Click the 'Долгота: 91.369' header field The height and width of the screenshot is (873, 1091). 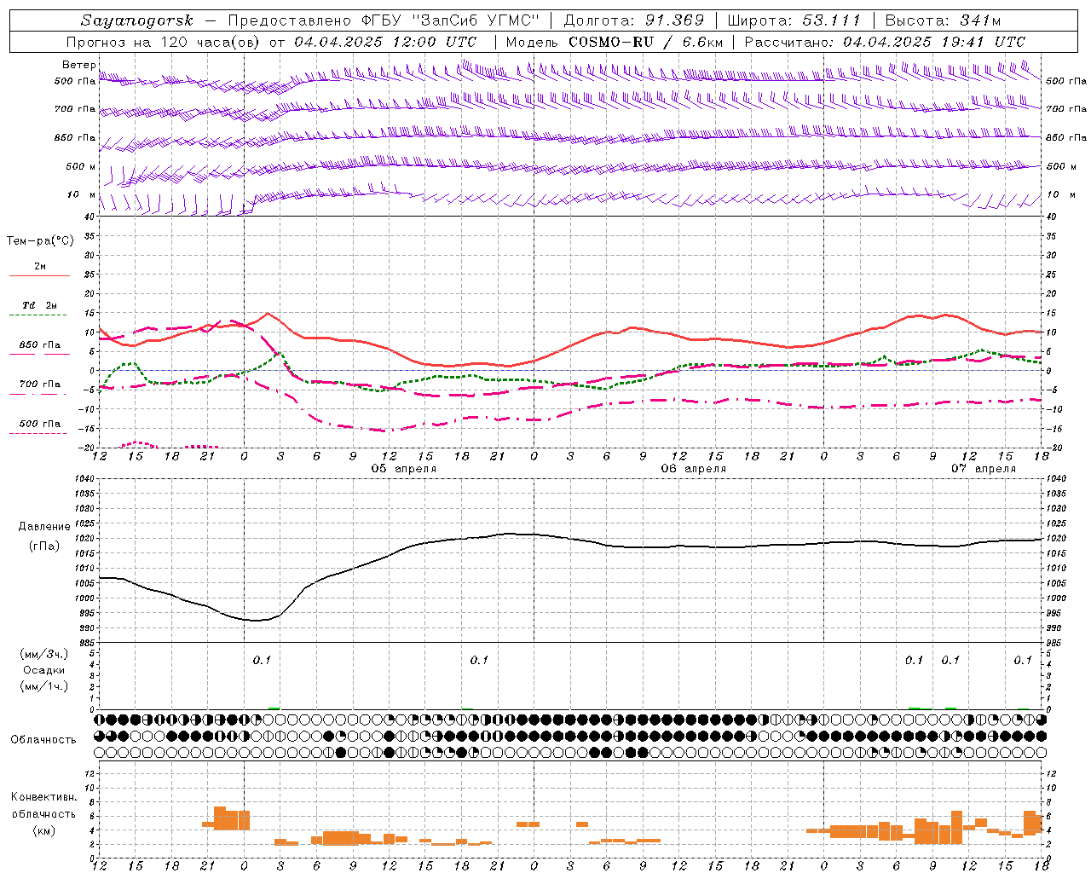pos(634,20)
